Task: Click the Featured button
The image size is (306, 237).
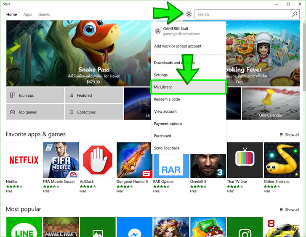Action: point(94,95)
